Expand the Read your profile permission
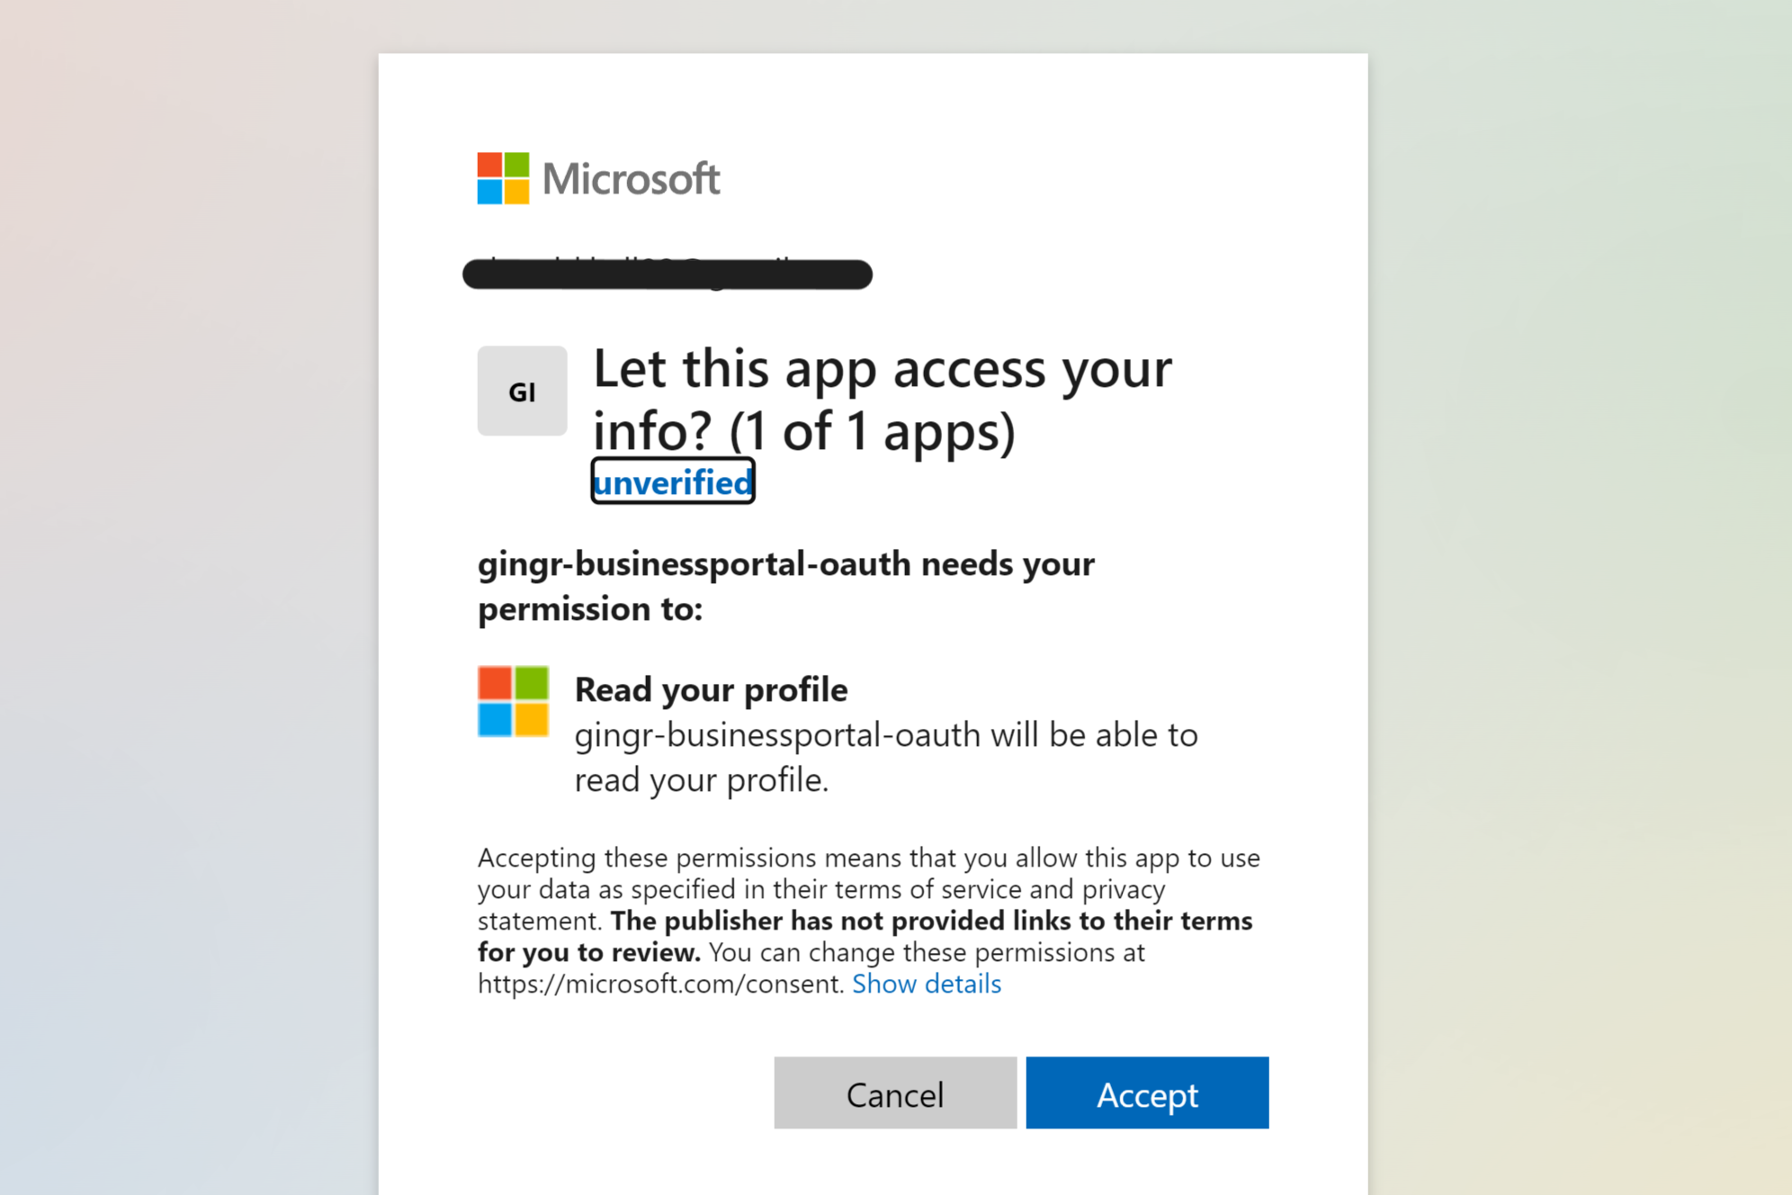 [x=711, y=689]
